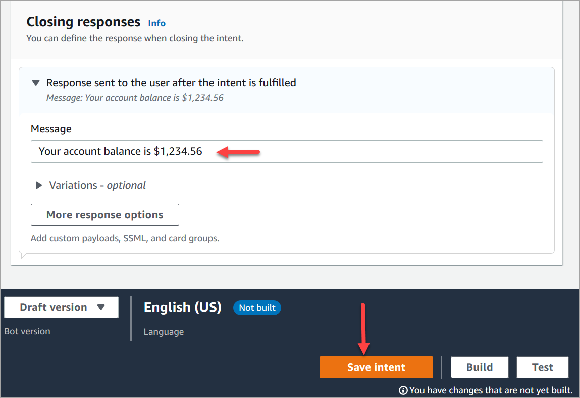Click the Info link beside Closing responses
Screen dimensions: 580x398
pyautogui.click(x=156, y=23)
